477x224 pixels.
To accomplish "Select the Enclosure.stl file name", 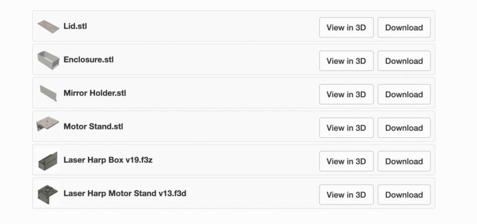I will click(88, 59).
